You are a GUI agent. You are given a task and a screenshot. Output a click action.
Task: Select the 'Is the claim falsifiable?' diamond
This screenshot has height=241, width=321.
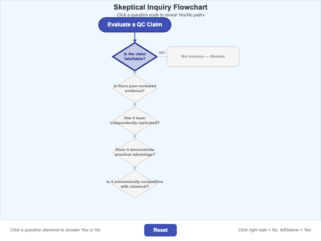tap(134, 56)
